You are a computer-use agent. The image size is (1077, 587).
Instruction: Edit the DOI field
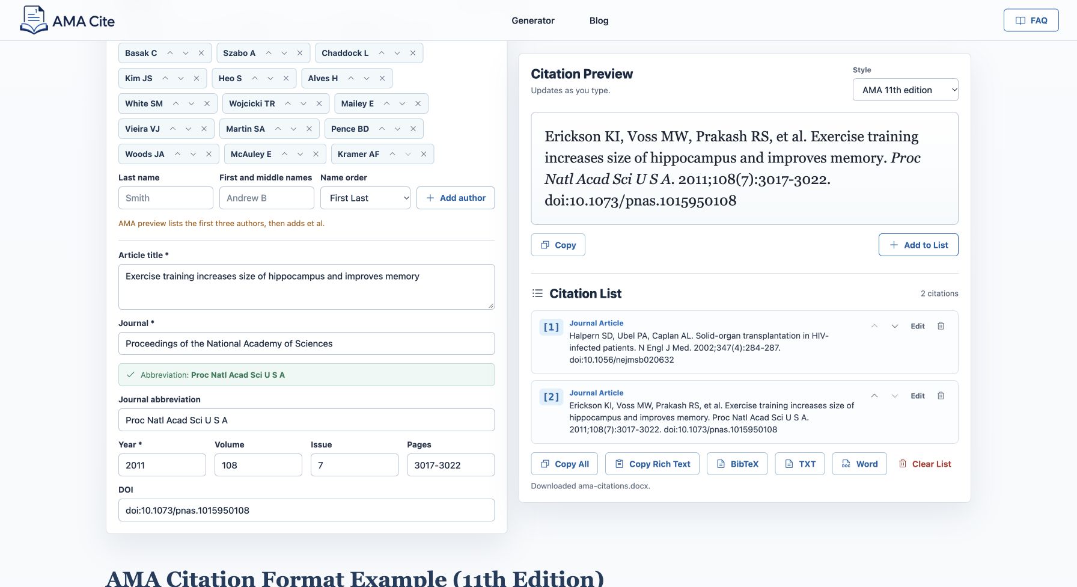pos(307,510)
